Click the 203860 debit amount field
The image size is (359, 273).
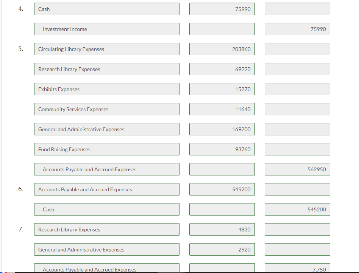(x=222, y=49)
